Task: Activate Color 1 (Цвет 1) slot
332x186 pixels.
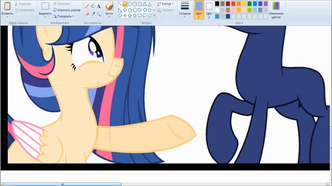Action: (199, 10)
